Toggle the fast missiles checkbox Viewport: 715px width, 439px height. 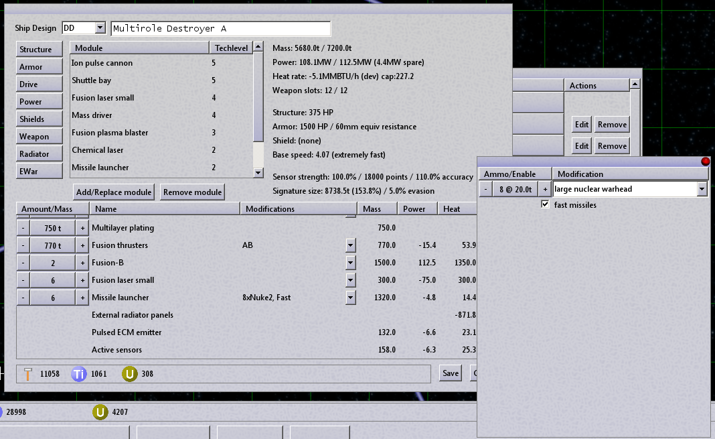point(546,204)
